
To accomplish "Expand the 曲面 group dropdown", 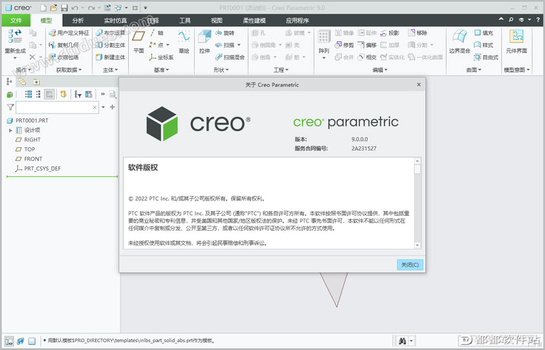I will point(474,70).
